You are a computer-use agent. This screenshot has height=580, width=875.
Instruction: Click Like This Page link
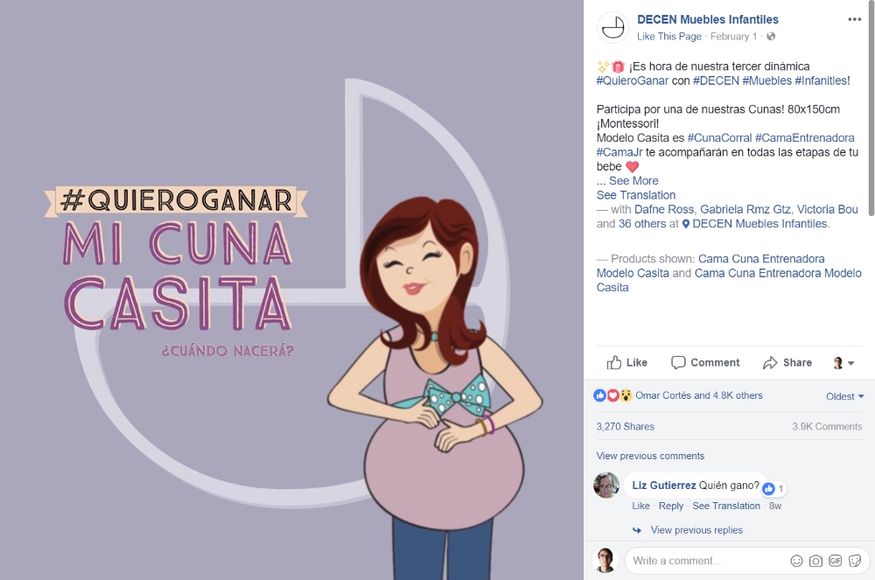(x=669, y=36)
